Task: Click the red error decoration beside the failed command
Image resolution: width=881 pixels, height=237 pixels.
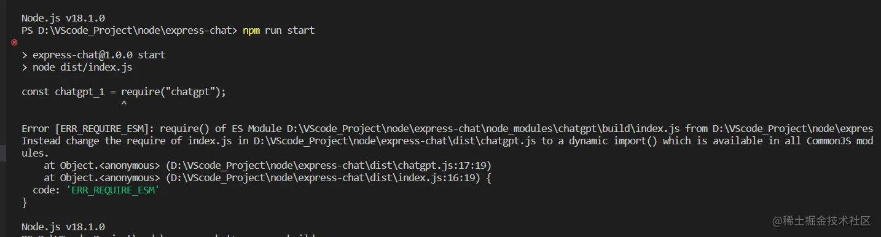Action: point(14,42)
